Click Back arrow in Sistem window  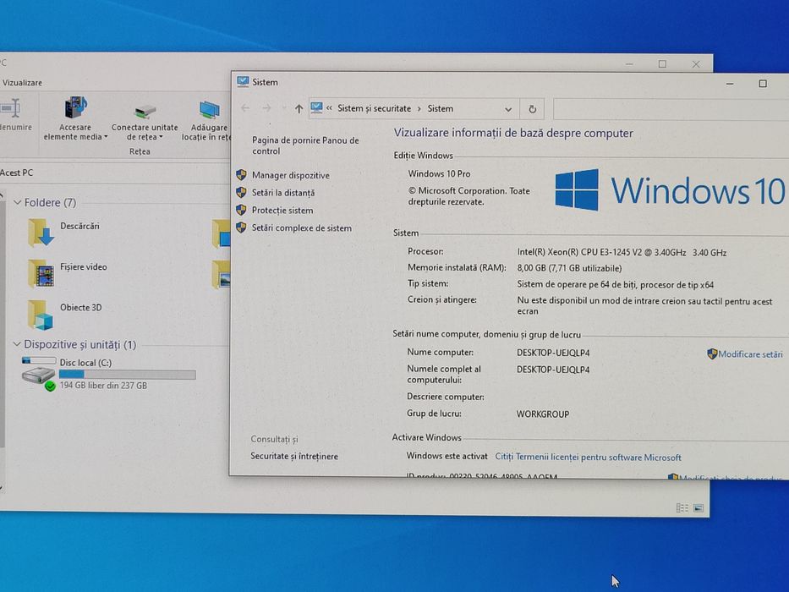pyautogui.click(x=245, y=108)
